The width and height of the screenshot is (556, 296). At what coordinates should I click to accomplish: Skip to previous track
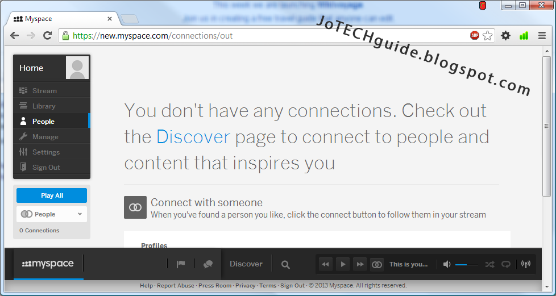(x=325, y=264)
